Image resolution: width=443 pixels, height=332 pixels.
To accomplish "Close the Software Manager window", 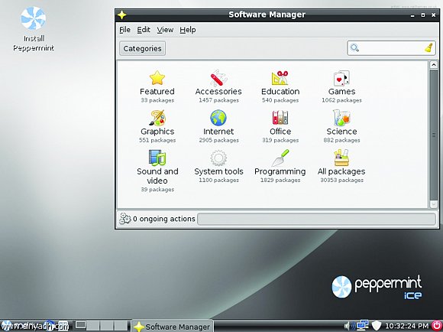I will click(x=433, y=15).
